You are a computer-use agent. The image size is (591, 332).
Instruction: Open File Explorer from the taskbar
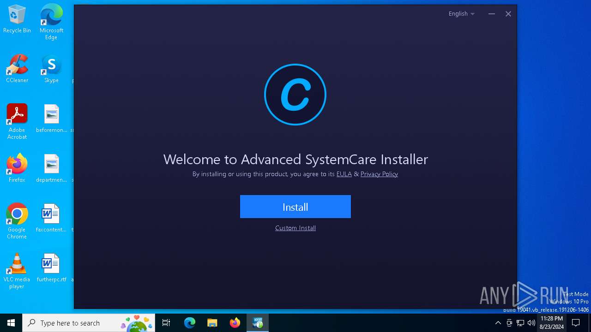[212, 323]
